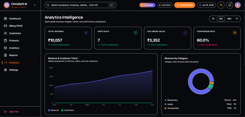Toggle light theme with sun icon
The image size is (245, 117).
221,5
